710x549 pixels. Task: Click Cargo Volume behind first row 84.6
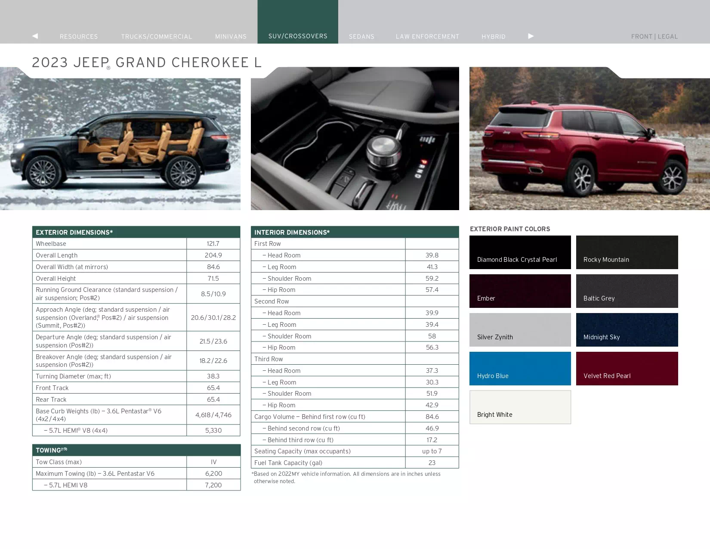[x=432, y=417]
